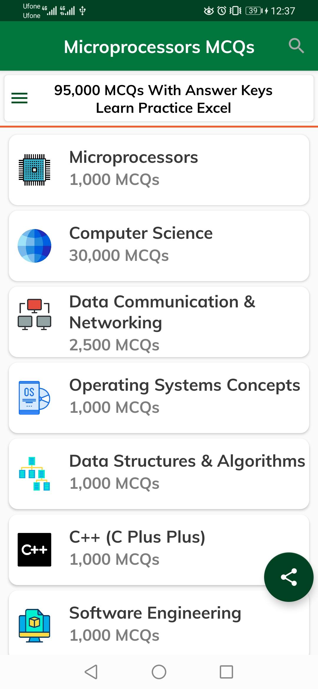Tap the microprocessor chip icon
This screenshot has width=318, height=689.
pyautogui.click(x=34, y=170)
